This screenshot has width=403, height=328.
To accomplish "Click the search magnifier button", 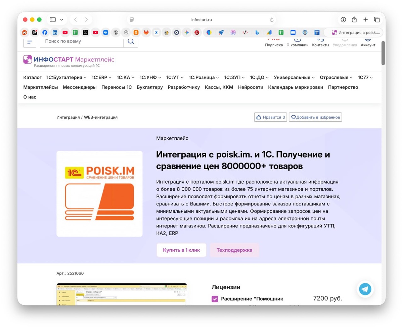I will point(131,42).
